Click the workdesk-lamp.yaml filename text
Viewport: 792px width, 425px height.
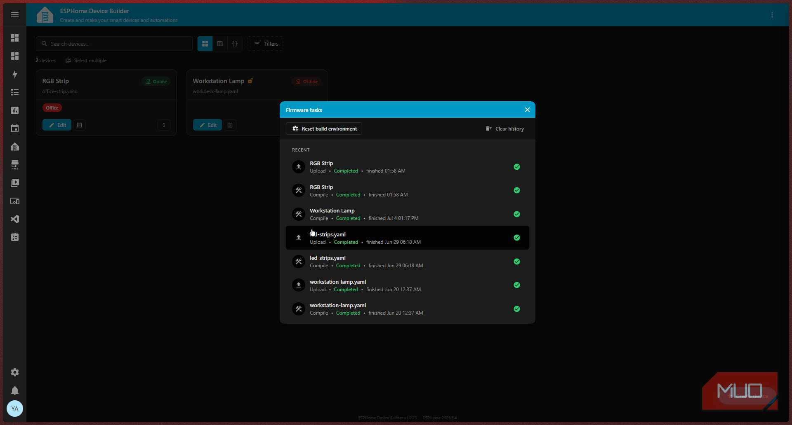pos(215,91)
